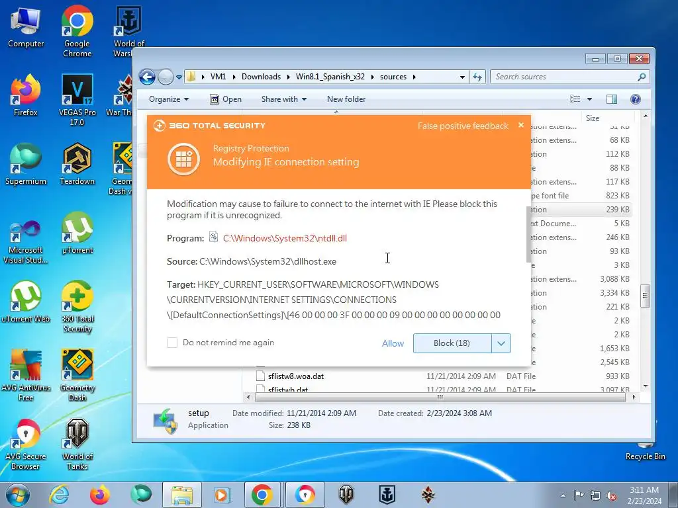Click the taskbar clock and date
This screenshot has height=508, width=678.
click(x=644, y=495)
